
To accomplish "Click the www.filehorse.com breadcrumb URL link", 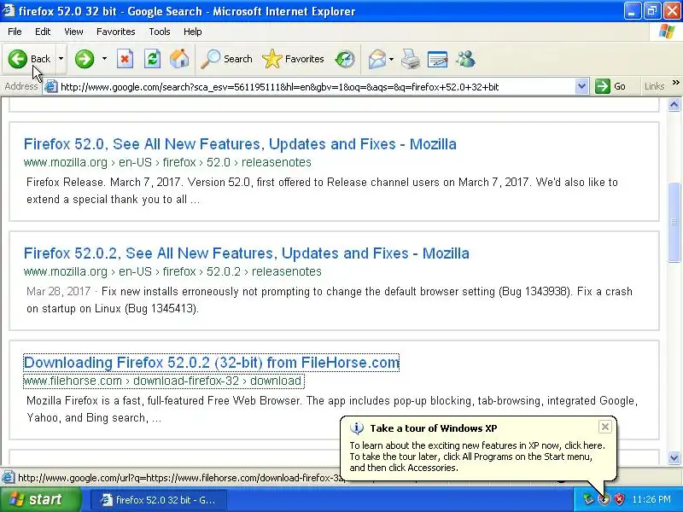I will click(163, 381).
